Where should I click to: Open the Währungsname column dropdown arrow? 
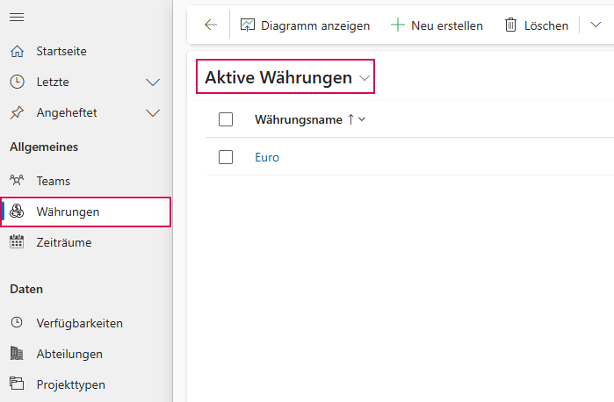click(362, 119)
